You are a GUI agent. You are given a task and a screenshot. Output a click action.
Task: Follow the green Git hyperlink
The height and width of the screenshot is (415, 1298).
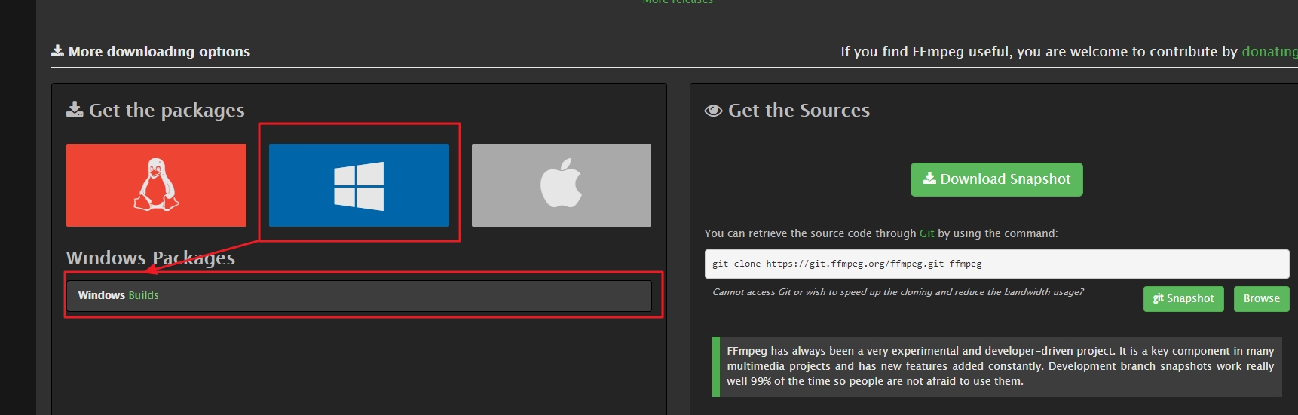[x=926, y=233]
